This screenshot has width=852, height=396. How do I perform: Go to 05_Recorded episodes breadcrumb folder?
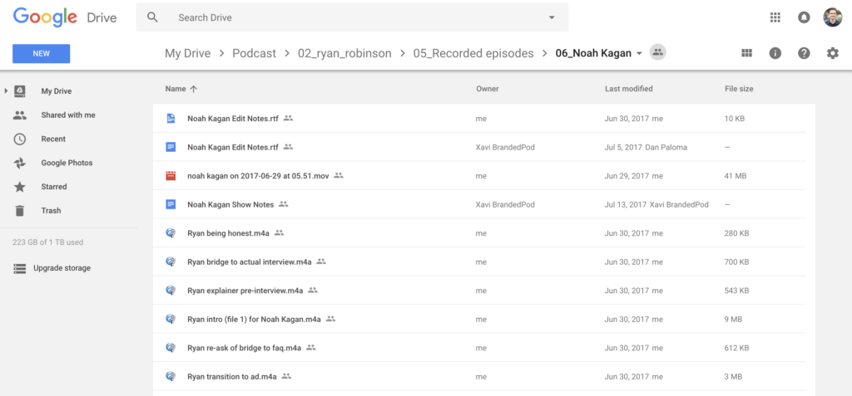473,53
